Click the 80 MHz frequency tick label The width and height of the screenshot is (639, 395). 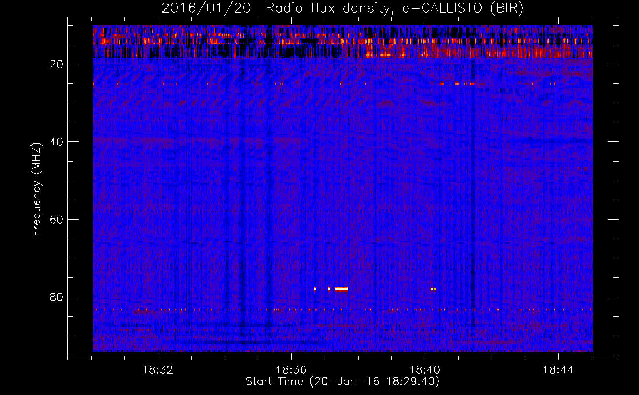[56, 297]
